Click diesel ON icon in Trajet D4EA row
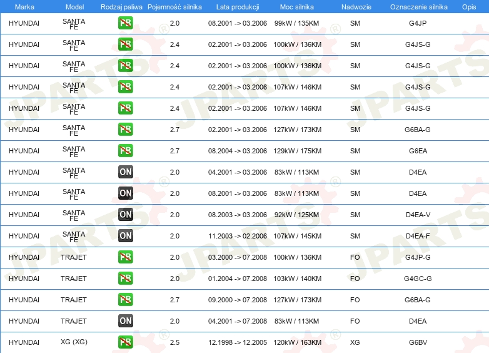This screenshot has height=353, width=489. tap(126, 320)
